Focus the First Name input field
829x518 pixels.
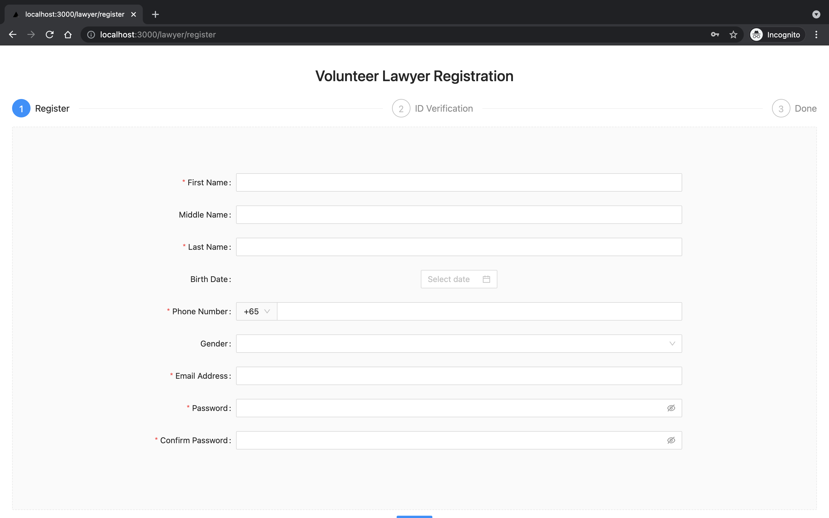(x=459, y=183)
